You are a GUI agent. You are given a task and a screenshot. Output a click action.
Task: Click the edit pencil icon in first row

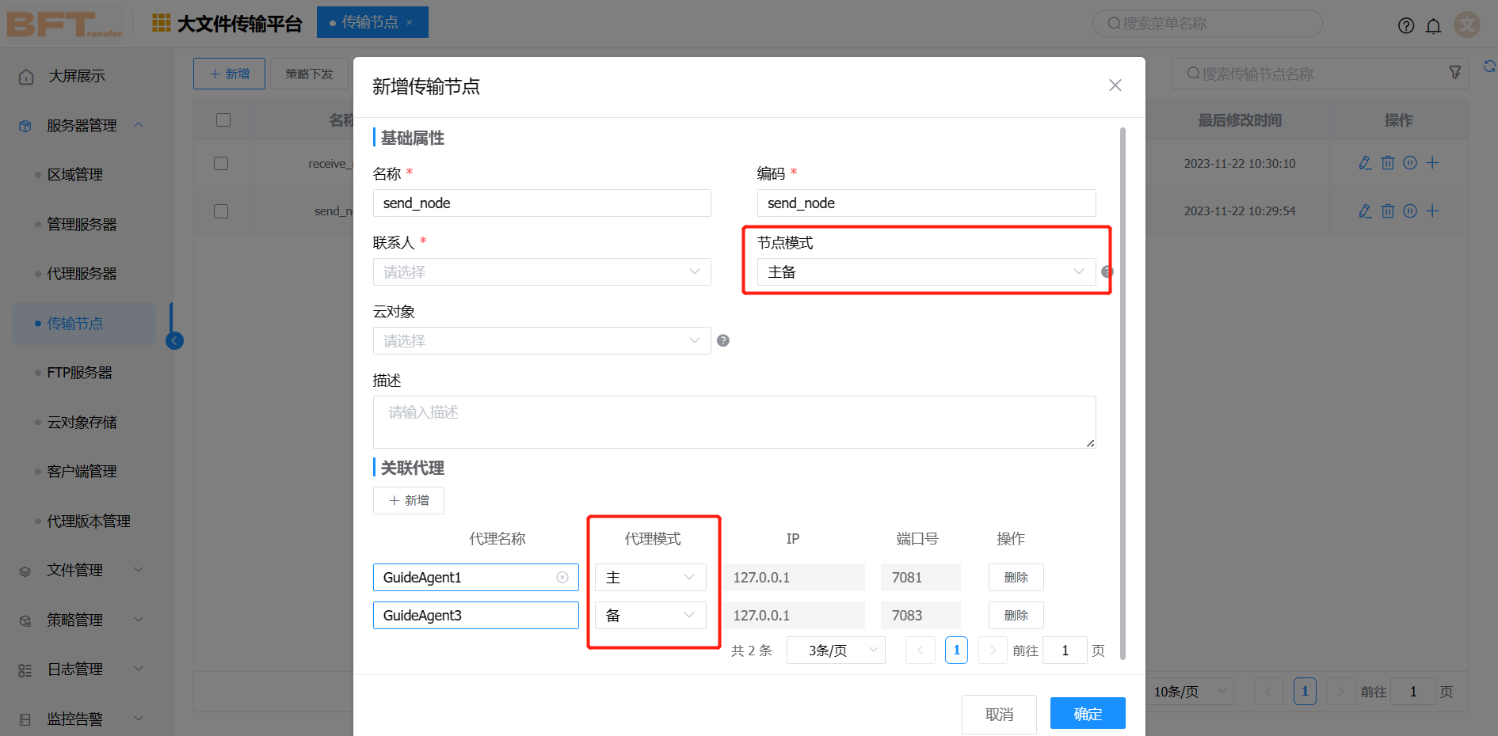(1365, 163)
